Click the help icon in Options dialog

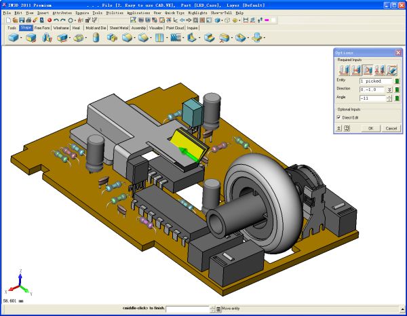pyautogui.click(x=347, y=127)
